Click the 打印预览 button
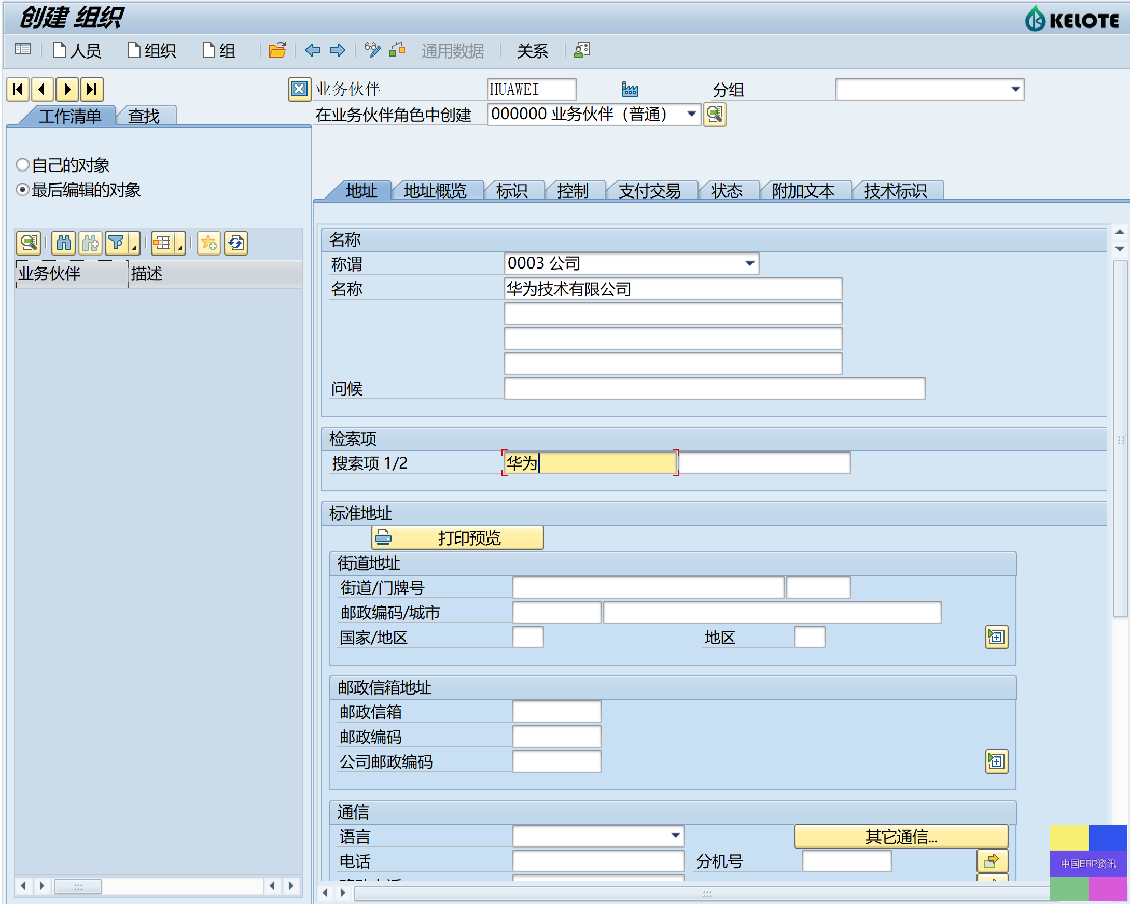Image resolution: width=1130 pixels, height=904 pixels. (x=457, y=538)
